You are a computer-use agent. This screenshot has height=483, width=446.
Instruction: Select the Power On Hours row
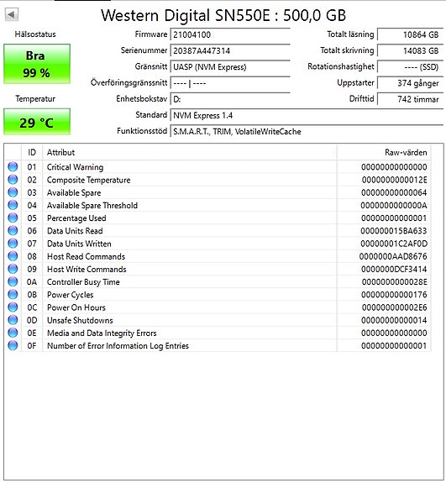pos(218,307)
